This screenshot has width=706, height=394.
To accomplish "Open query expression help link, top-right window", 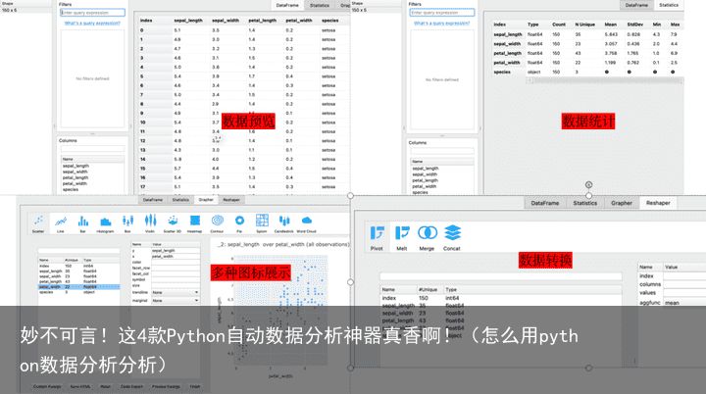I will 441,23.
